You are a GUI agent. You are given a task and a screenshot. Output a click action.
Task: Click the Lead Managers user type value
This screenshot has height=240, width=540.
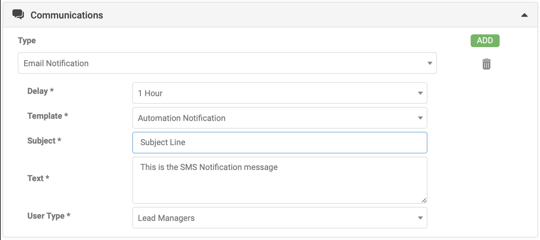pos(166,218)
